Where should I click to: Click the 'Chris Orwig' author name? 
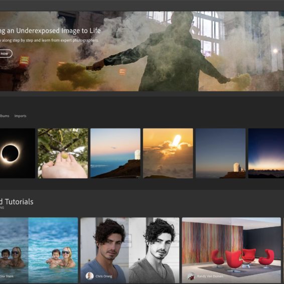tap(104, 276)
